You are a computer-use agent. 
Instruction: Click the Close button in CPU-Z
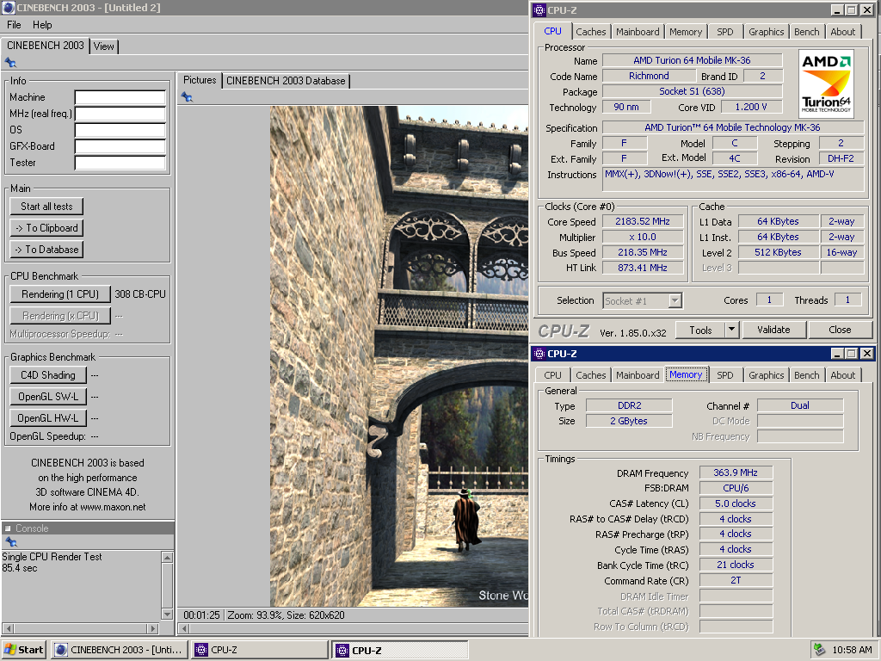pos(840,330)
